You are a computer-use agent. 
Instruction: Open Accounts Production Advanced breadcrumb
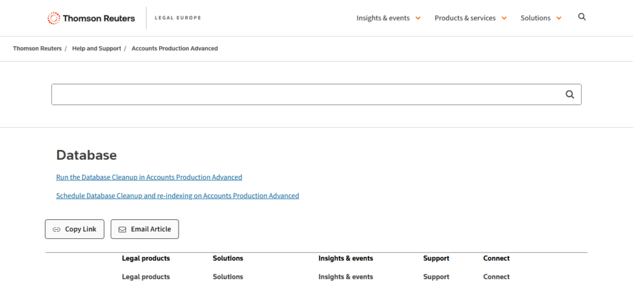pos(175,48)
